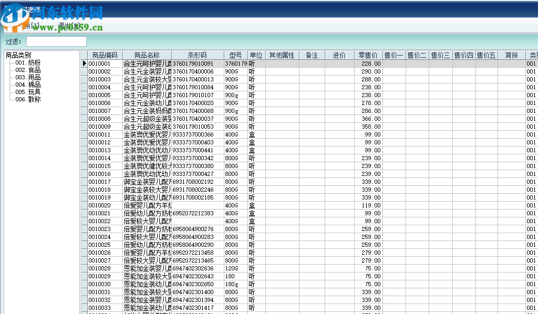538x314 pixels.
Task: Click the 售价一 column header
Action: click(394, 55)
